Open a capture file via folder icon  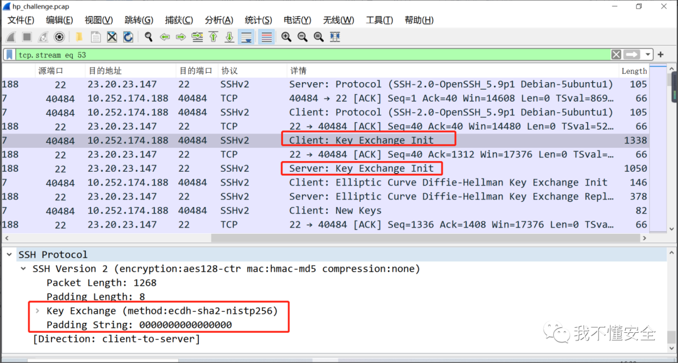pos(79,37)
